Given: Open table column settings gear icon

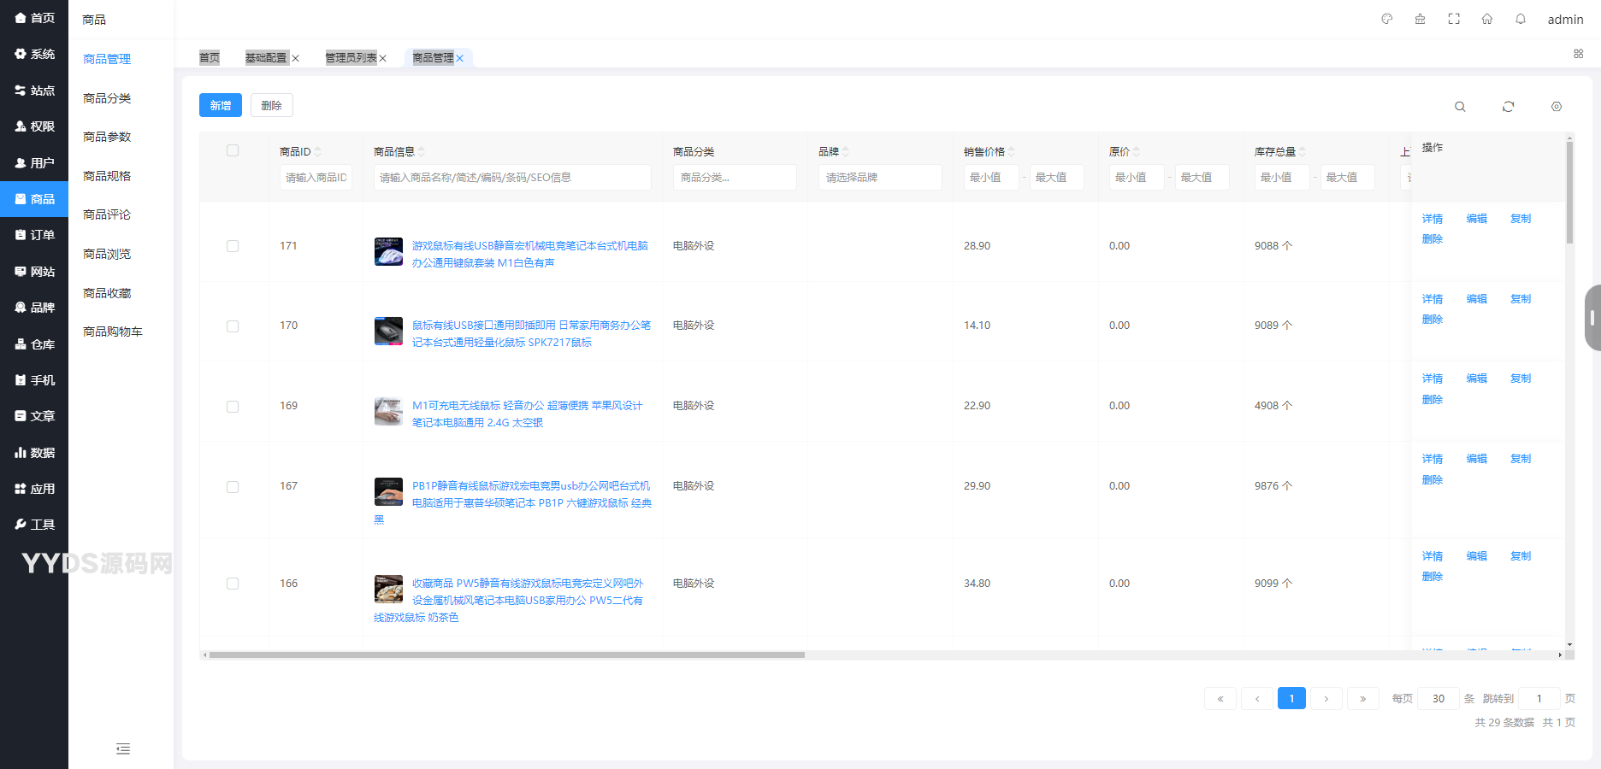Looking at the screenshot, I should tap(1557, 107).
